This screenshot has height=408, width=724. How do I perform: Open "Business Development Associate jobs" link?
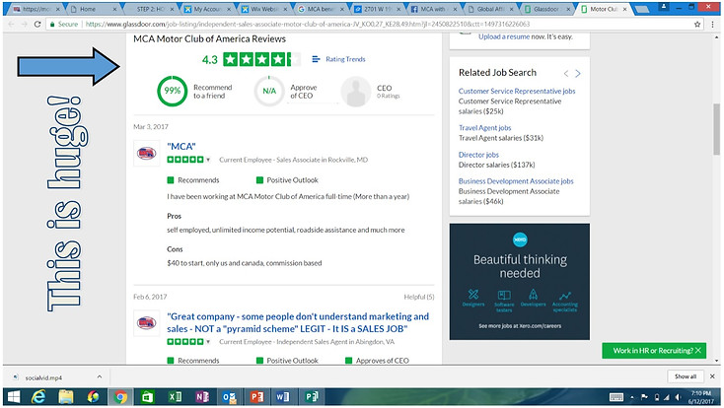516,181
